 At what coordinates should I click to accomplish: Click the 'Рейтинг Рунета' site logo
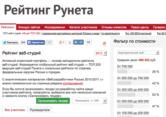(48, 10)
